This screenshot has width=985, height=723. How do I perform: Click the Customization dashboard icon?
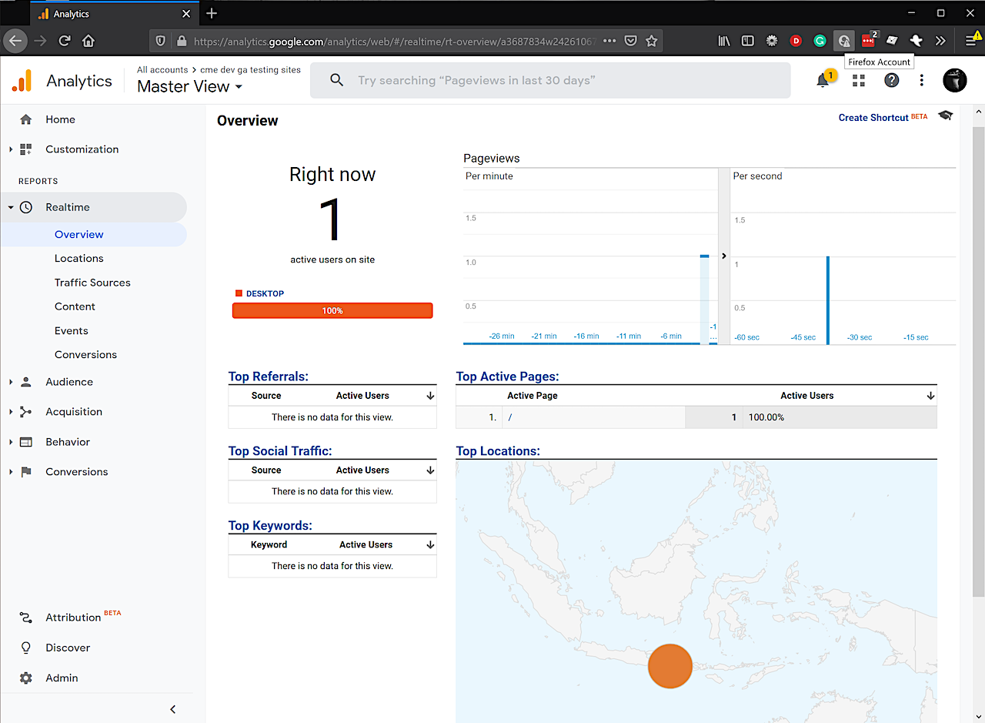(x=26, y=149)
